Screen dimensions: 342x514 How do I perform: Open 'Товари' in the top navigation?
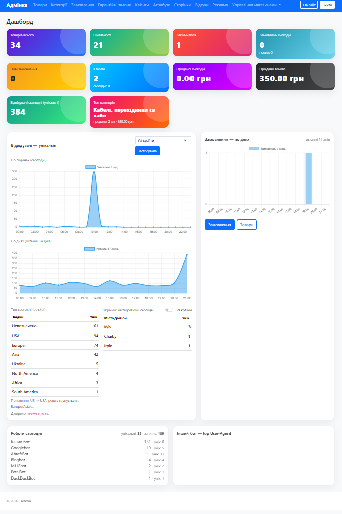pyautogui.click(x=40, y=5)
